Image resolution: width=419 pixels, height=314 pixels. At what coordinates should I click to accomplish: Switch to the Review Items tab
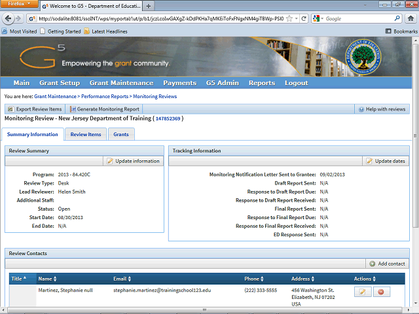(x=86, y=134)
